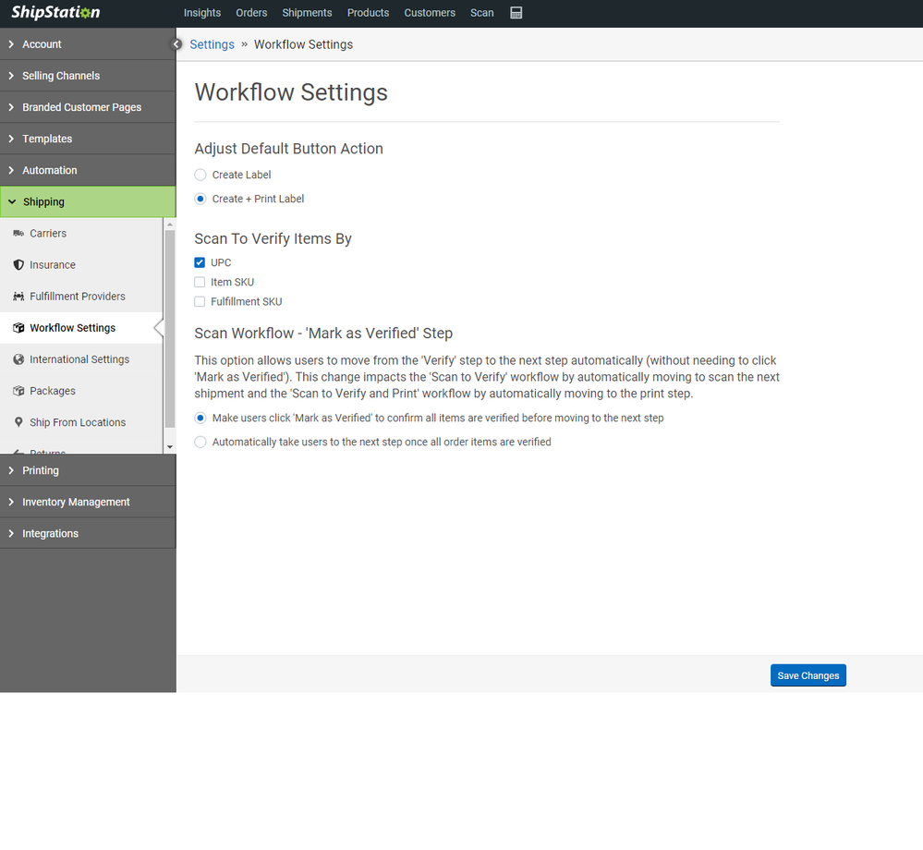Click the truck icon beside Carriers
The image size is (923, 850).
pyautogui.click(x=18, y=234)
